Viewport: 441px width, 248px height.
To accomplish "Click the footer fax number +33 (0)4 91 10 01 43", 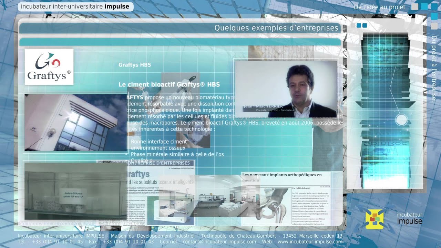I will coord(128,242).
